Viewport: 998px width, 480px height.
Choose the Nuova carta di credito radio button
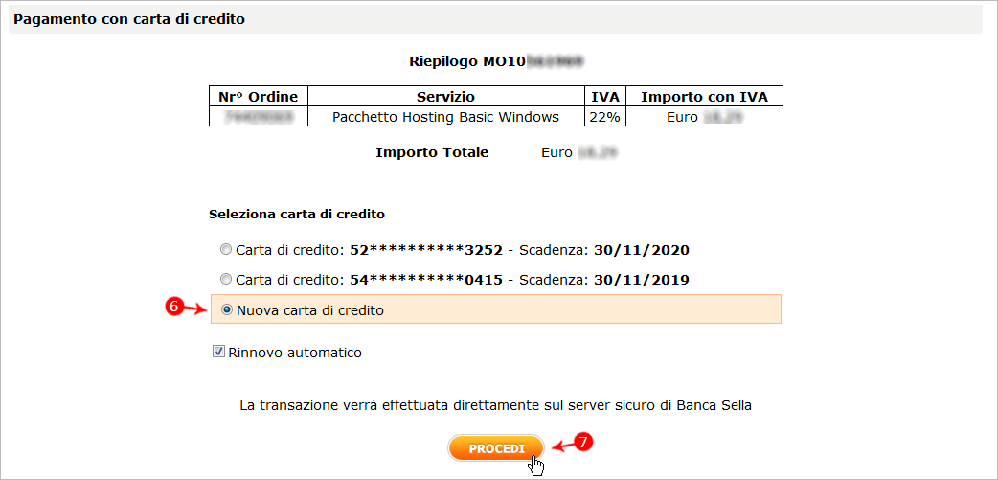coord(227,310)
